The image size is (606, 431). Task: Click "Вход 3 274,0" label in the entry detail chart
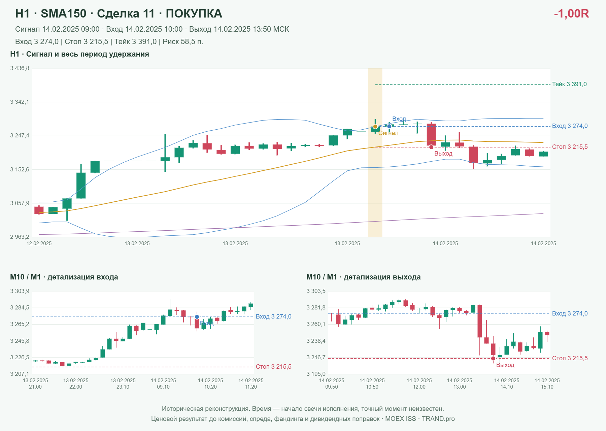click(274, 317)
